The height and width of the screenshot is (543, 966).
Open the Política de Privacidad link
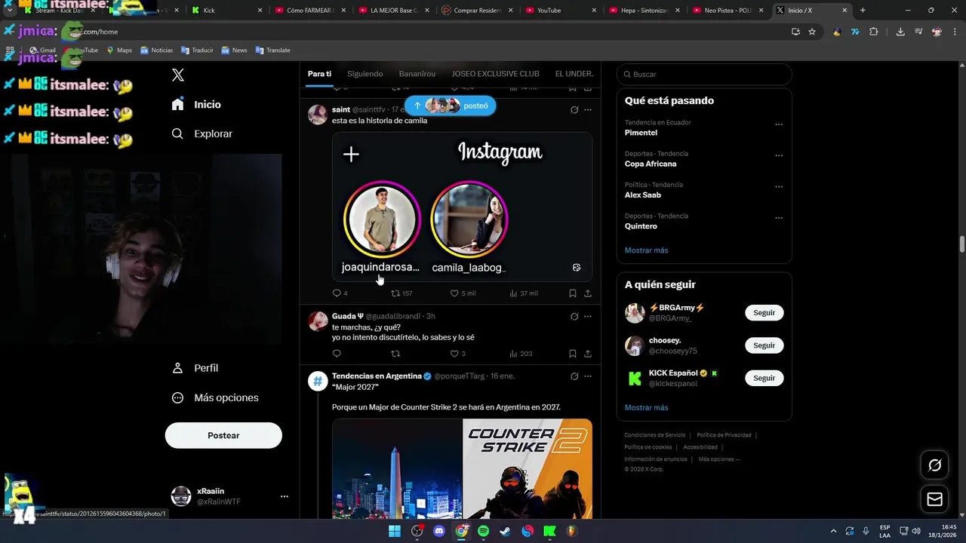point(724,435)
